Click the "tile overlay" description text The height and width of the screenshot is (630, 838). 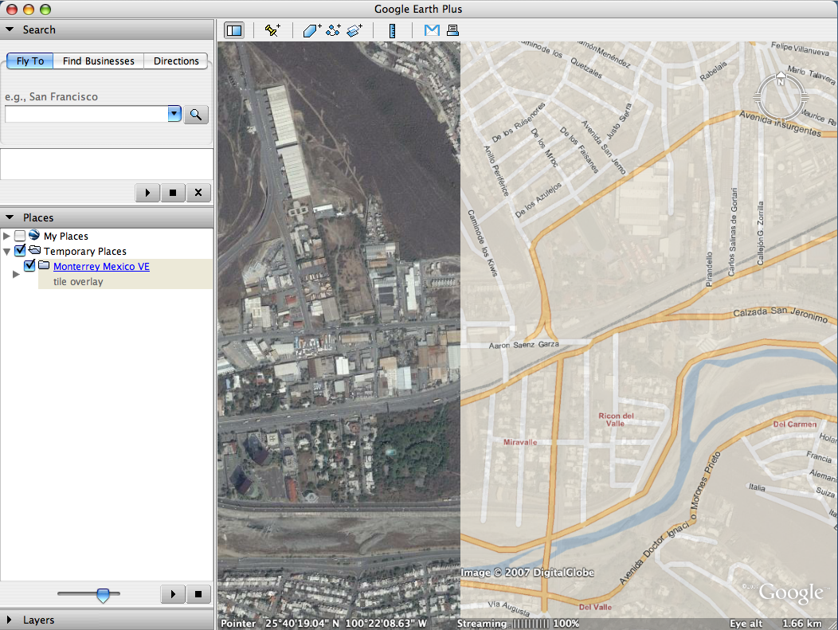(x=78, y=282)
